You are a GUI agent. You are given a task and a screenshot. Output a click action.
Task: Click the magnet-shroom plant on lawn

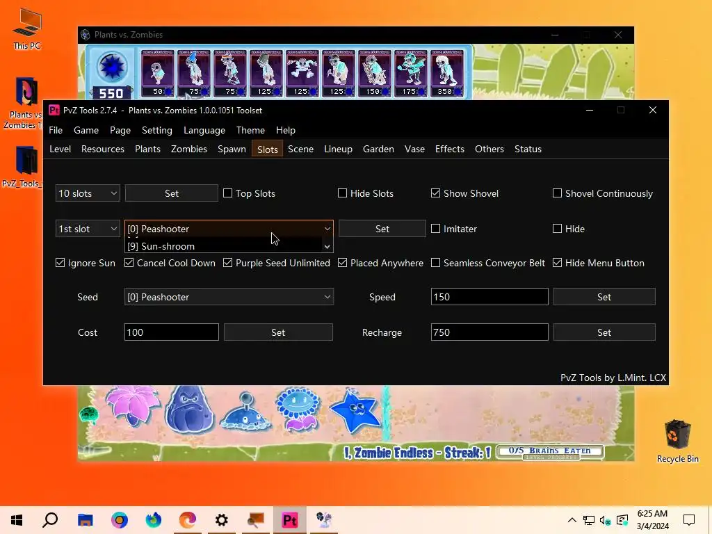(x=245, y=412)
